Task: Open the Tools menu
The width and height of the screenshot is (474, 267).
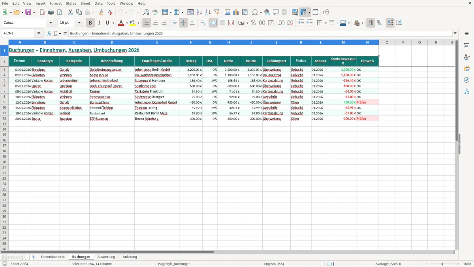Action: [111, 3]
